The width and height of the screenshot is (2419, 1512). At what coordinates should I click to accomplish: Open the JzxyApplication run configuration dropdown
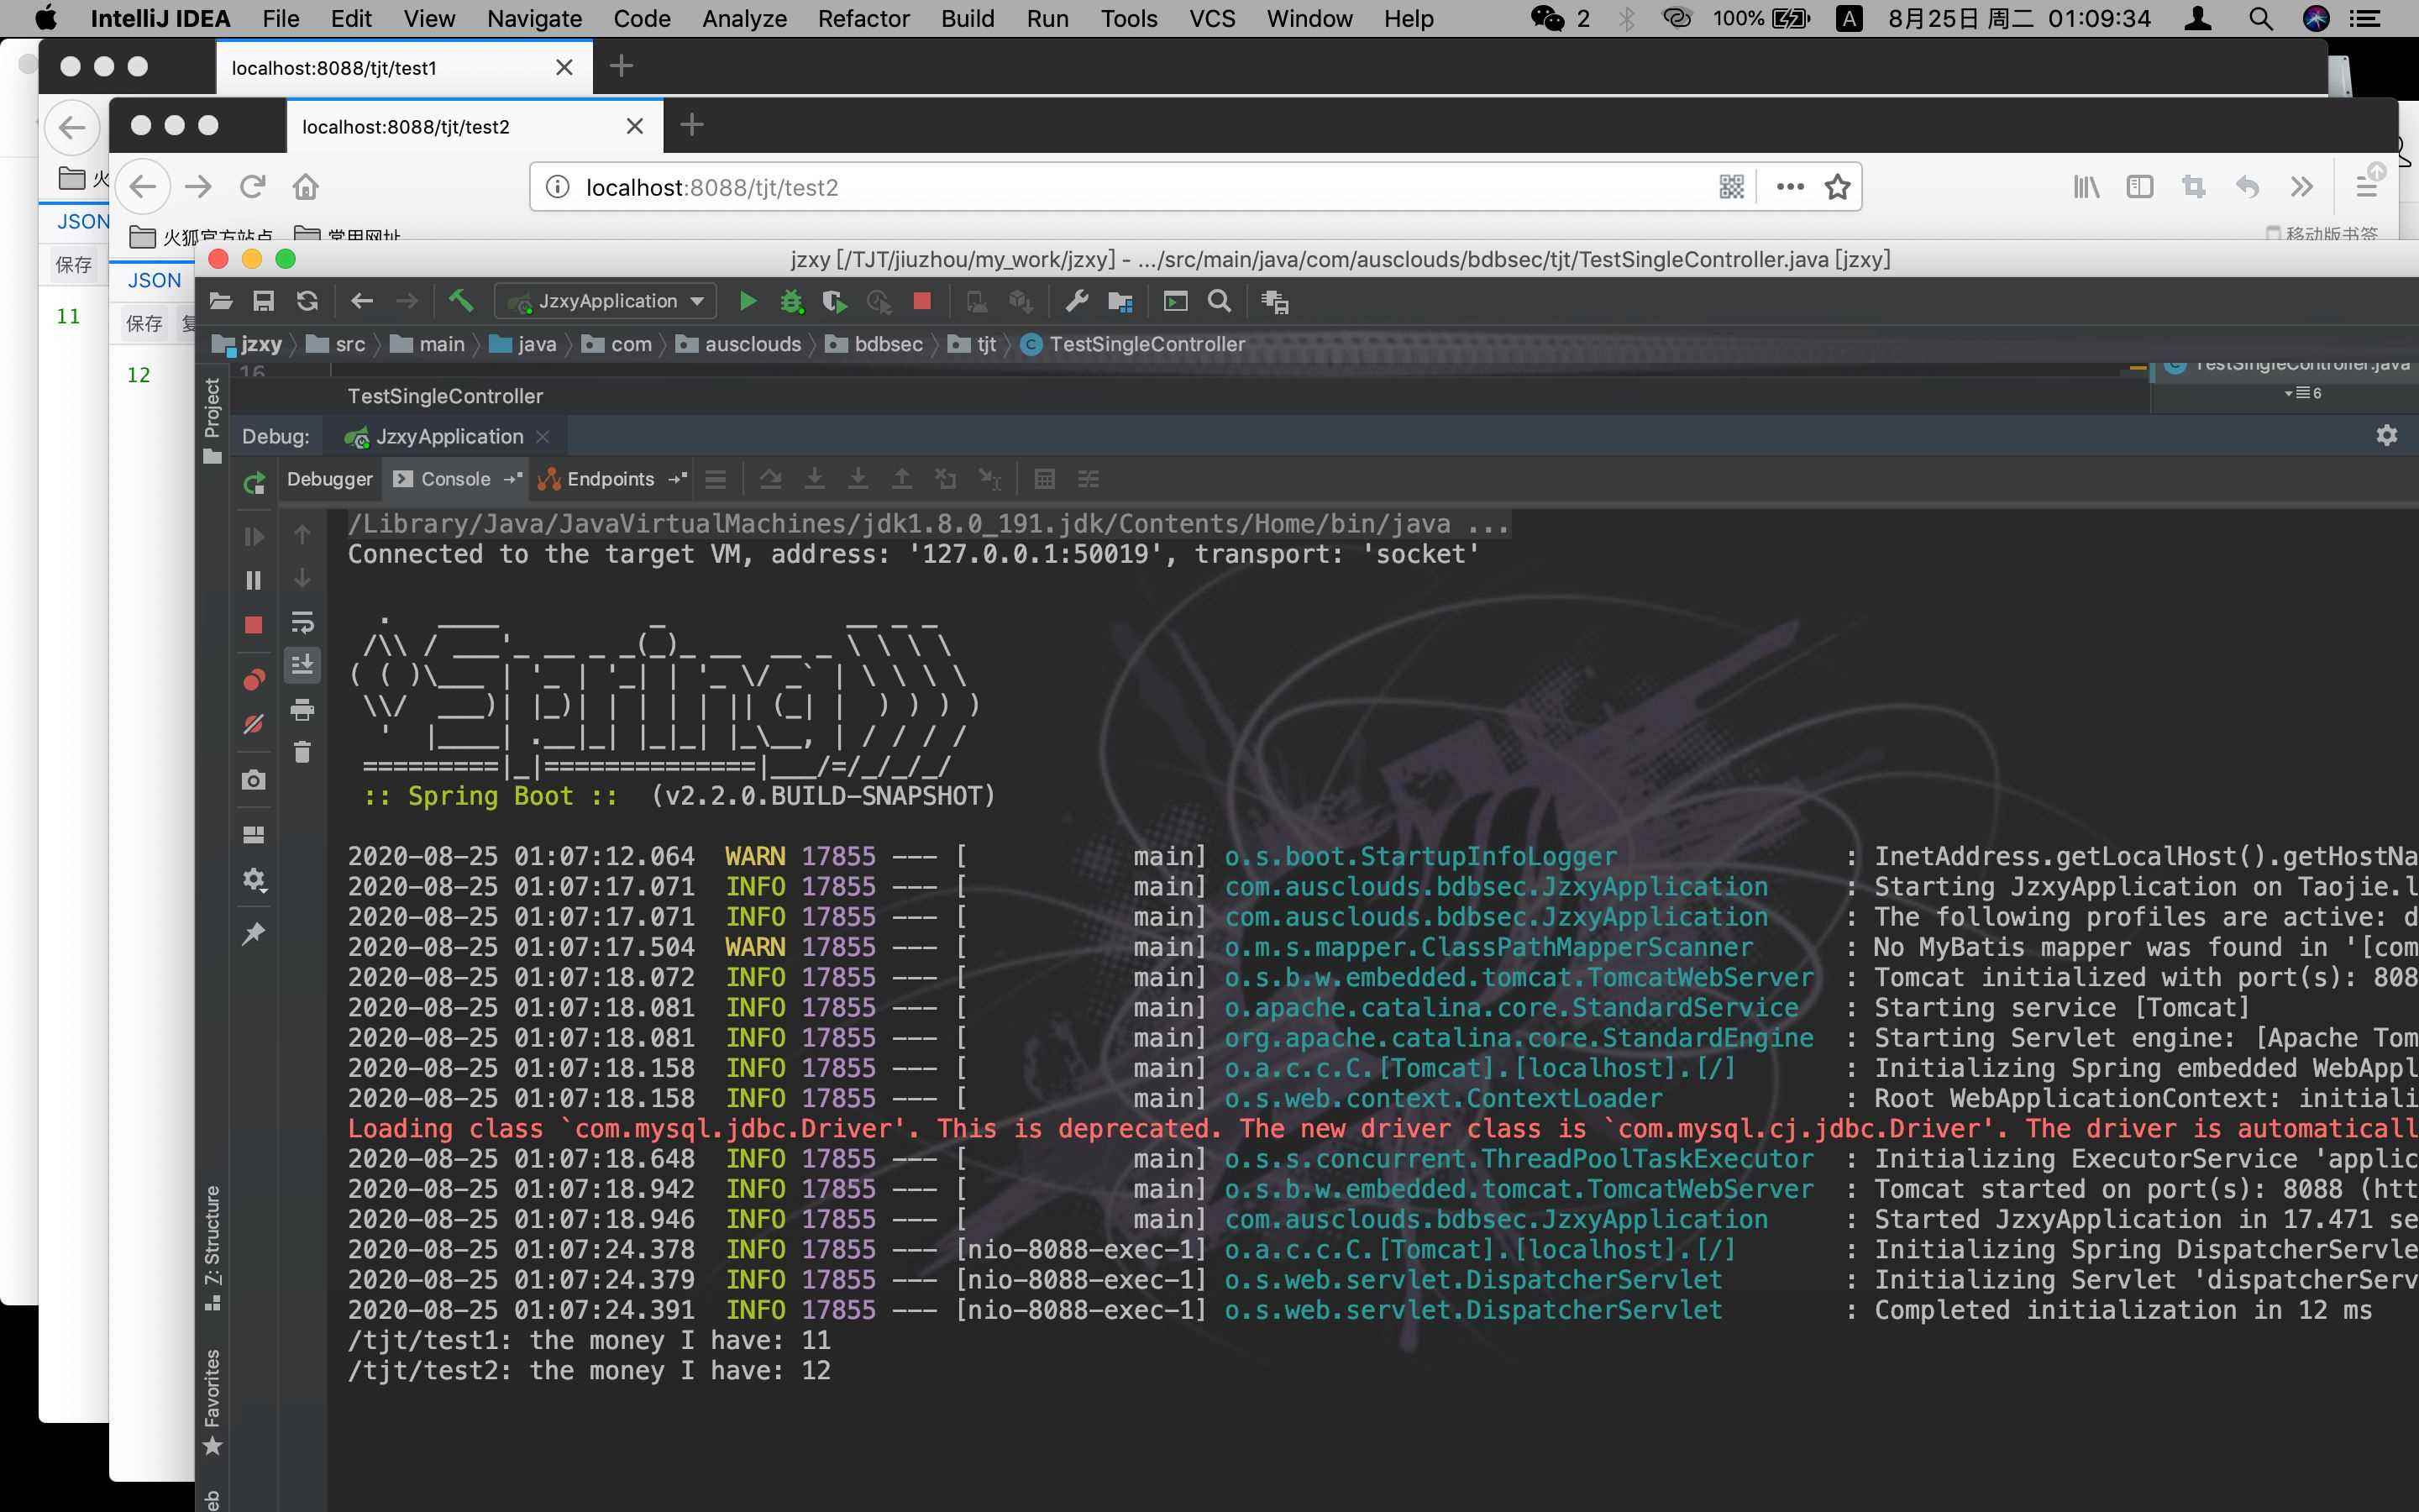[606, 301]
